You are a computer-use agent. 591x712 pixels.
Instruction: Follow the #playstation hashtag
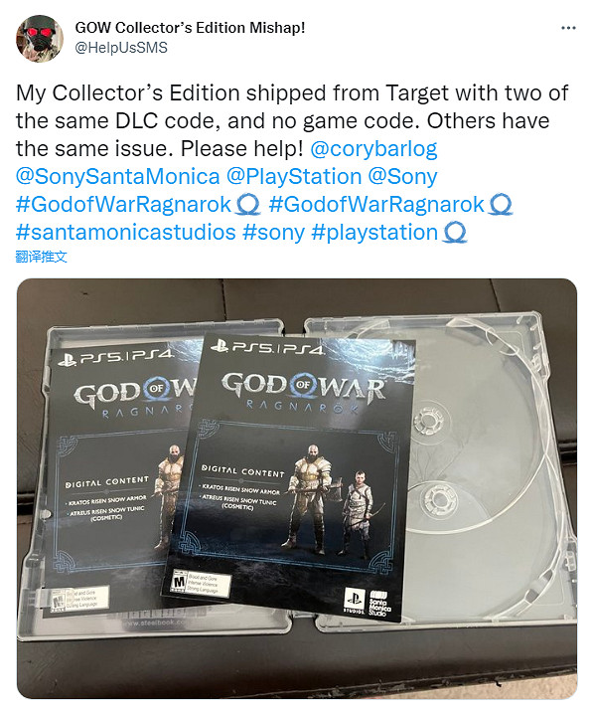point(374,232)
